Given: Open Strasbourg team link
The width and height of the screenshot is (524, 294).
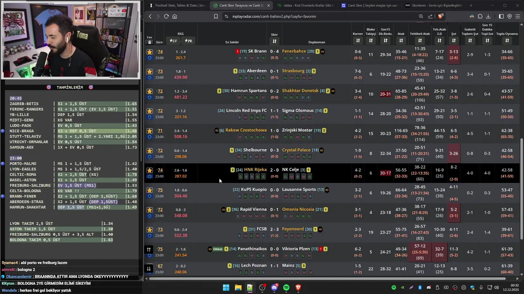Looking at the screenshot, I should pyautogui.click(x=293, y=71).
